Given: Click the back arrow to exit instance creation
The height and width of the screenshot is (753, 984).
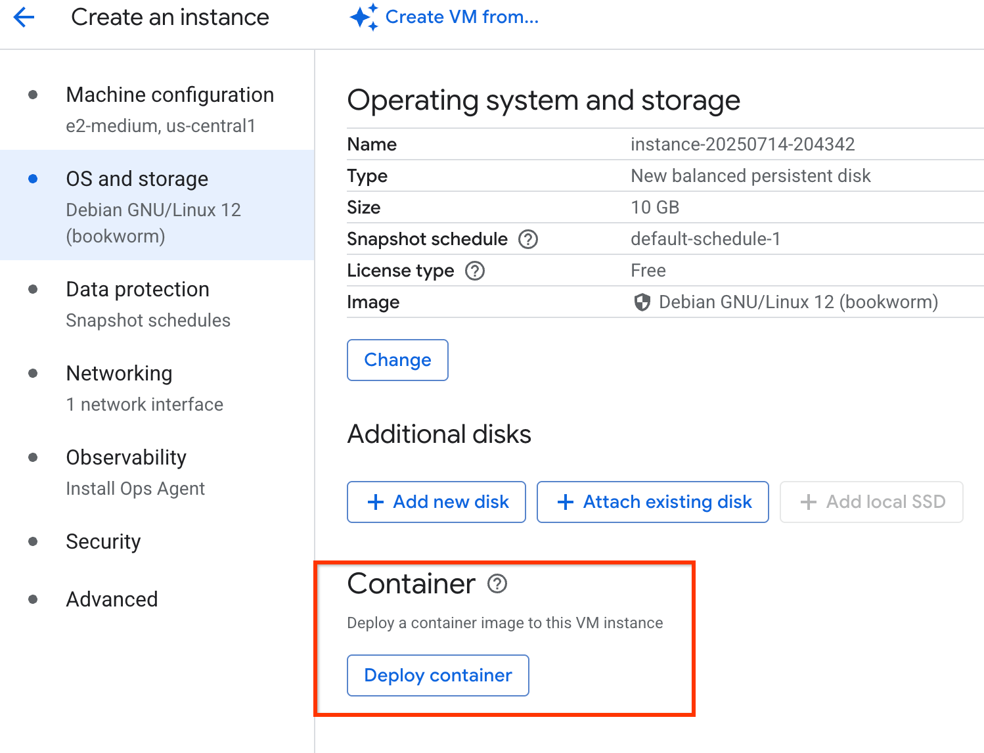Looking at the screenshot, I should point(24,17).
